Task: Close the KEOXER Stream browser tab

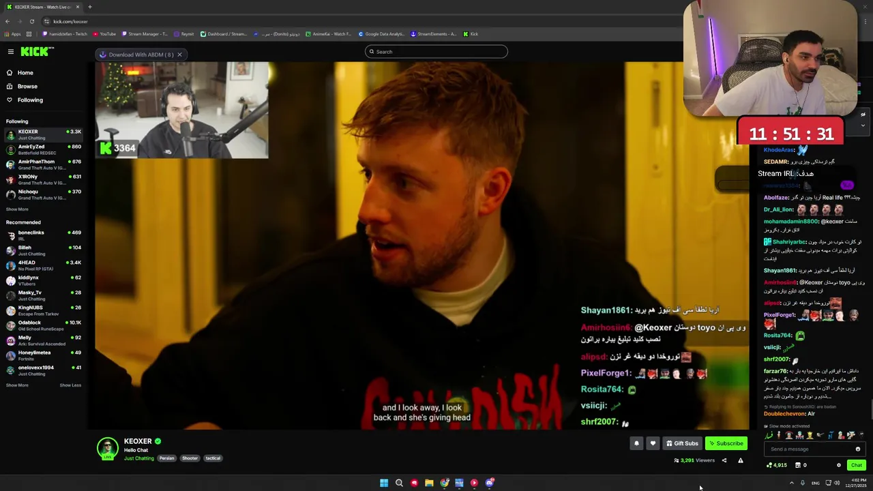Action: click(x=78, y=7)
